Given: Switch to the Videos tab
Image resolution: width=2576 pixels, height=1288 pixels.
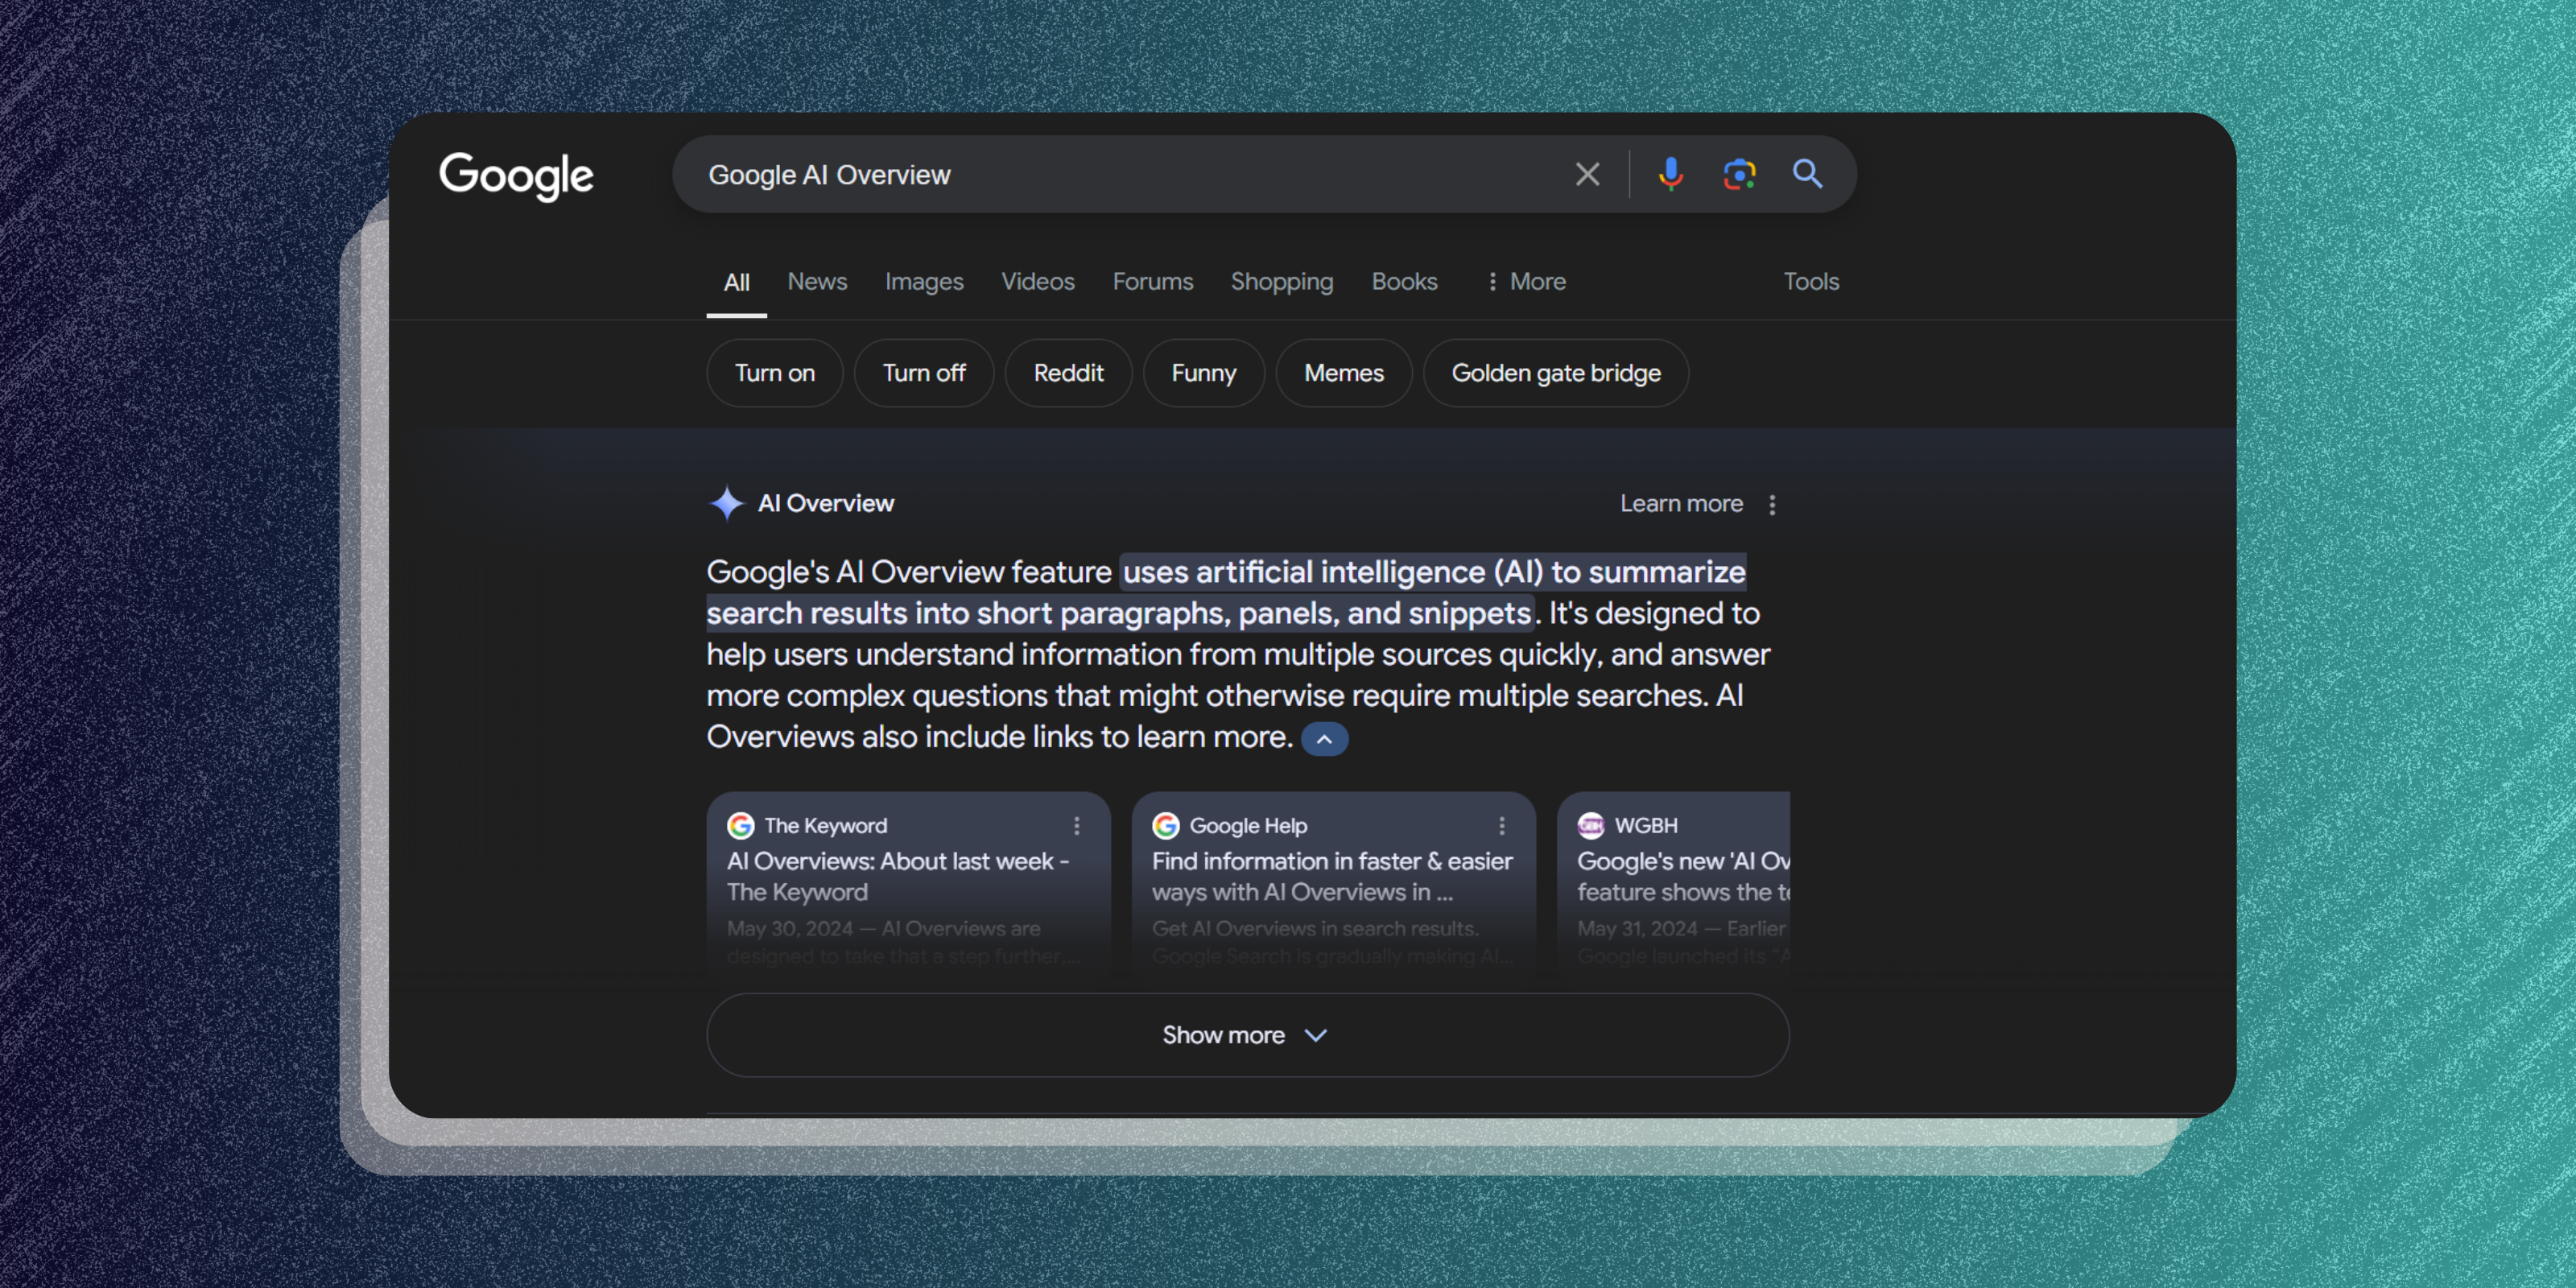Looking at the screenshot, I should [x=1038, y=282].
